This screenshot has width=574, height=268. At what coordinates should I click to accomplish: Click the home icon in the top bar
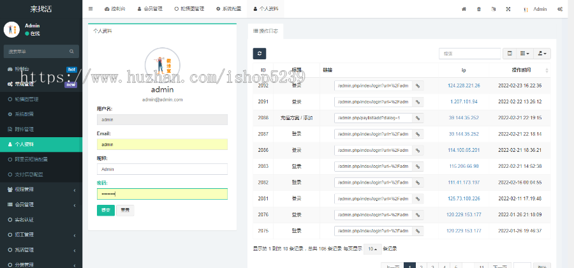tap(462, 9)
